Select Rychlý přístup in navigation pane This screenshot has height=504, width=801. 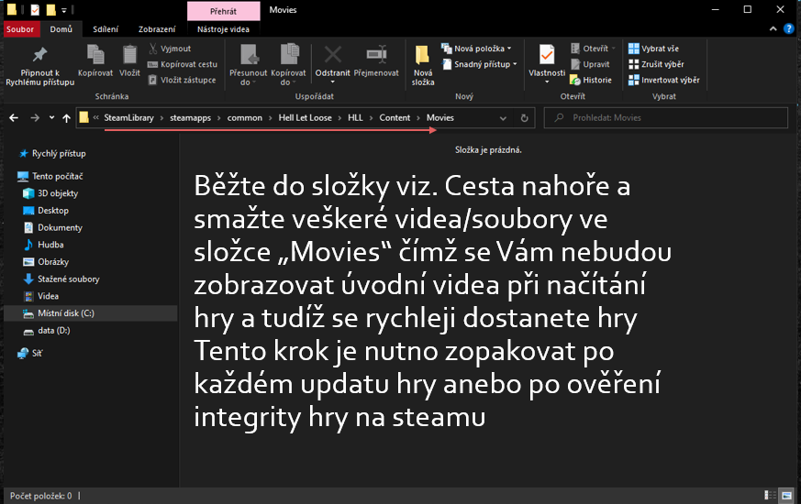(x=59, y=154)
